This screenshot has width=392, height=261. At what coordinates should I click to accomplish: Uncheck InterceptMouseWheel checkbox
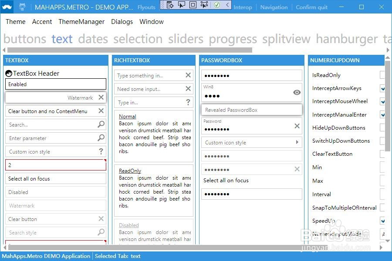[x=382, y=101]
